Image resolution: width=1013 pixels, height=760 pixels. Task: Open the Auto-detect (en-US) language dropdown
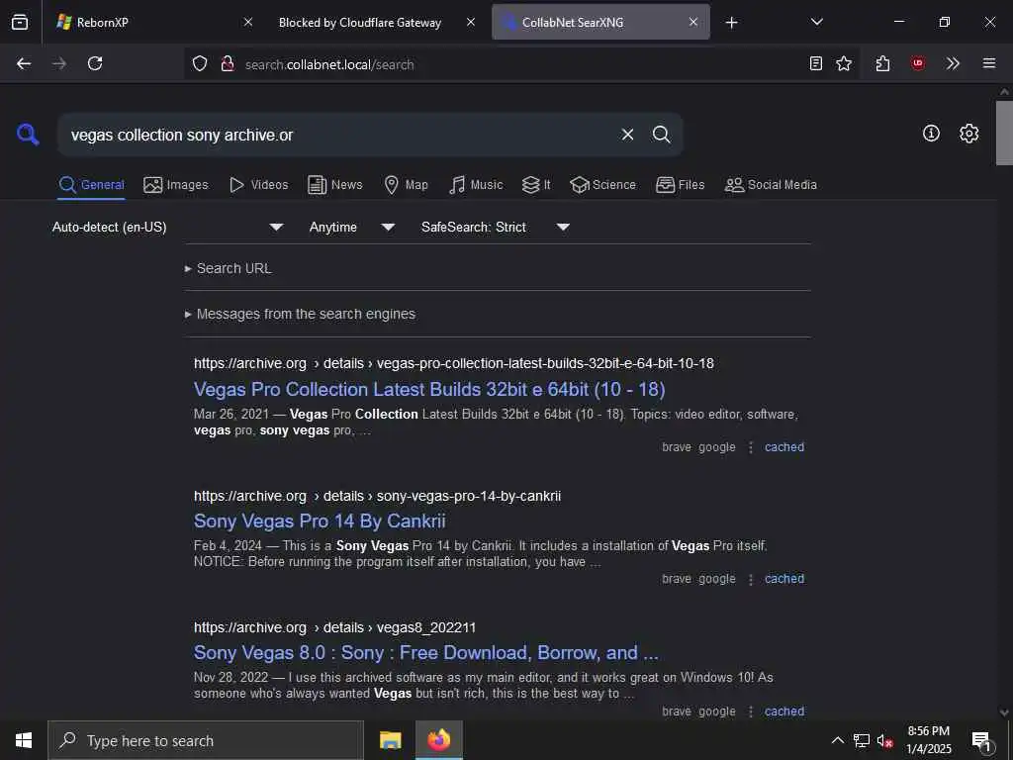tap(167, 227)
